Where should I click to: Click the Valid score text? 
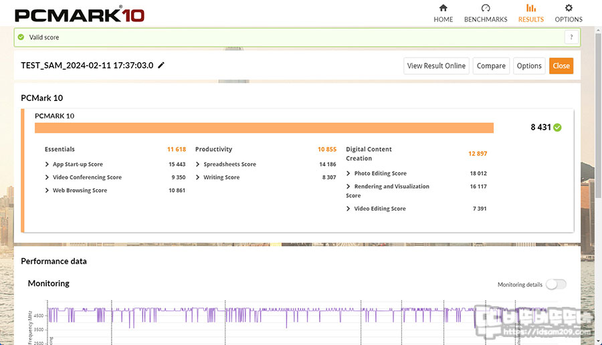tap(44, 37)
